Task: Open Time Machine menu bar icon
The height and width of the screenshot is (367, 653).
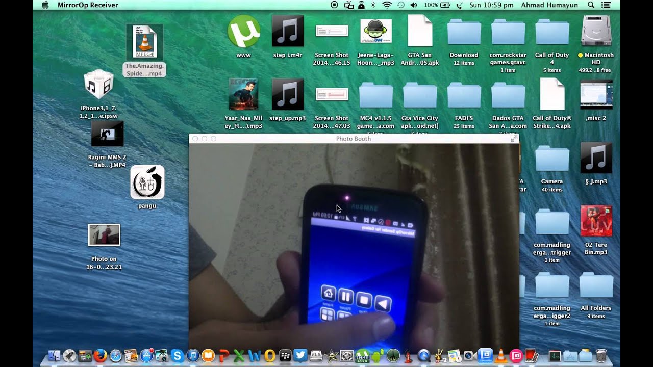Action: coord(400,5)
